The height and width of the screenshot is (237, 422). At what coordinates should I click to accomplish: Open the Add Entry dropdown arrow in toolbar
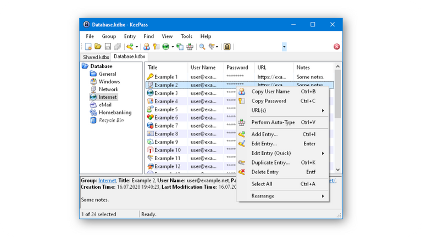(x=137, y=47)
